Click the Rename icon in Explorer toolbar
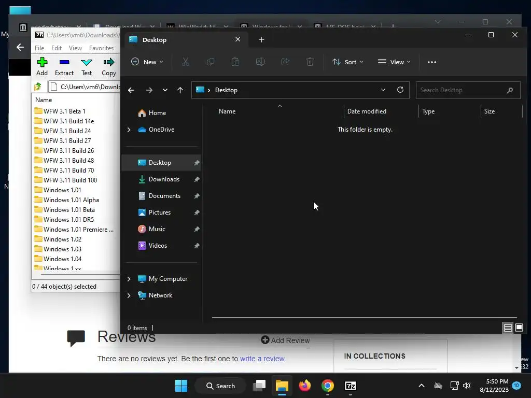Viewport: 531px width, 398px height. click(x=260, y=62)
